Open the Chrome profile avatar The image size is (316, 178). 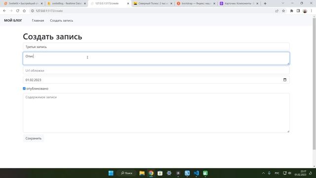[305, 11]
